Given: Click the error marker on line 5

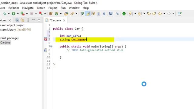Looking at the screenshot, I should coord(45,39).
